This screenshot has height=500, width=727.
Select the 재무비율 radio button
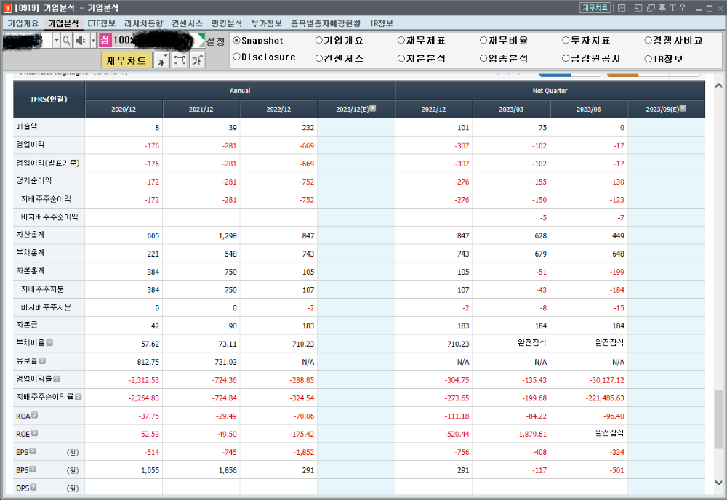(483, 40)
